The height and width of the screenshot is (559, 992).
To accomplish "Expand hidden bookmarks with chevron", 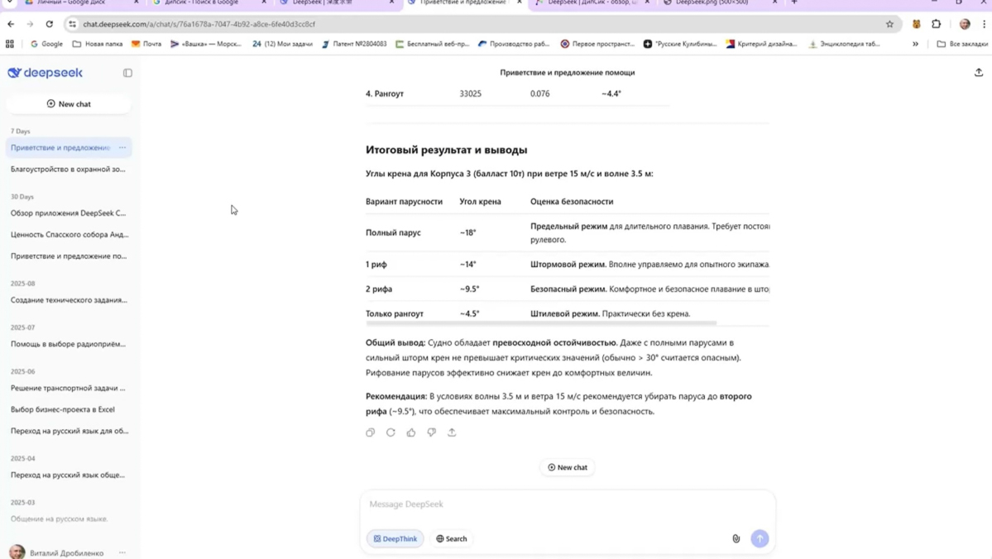I will 915,44.
